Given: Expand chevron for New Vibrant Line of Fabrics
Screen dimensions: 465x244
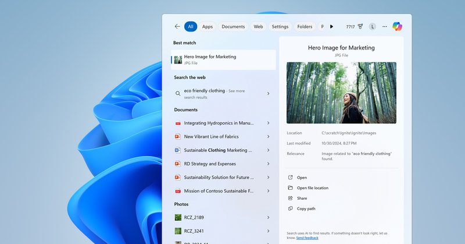Looking at the screenshot, I should 269,137.
